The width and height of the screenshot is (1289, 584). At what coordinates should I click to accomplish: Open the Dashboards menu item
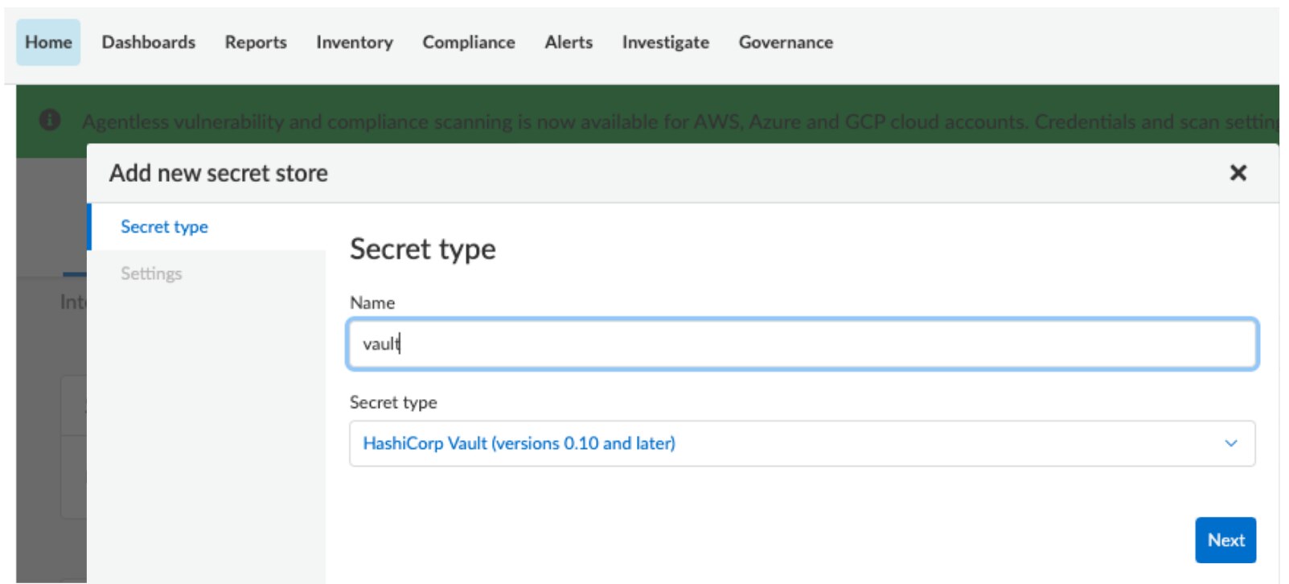pyautogui.click(x=148, y=43)
